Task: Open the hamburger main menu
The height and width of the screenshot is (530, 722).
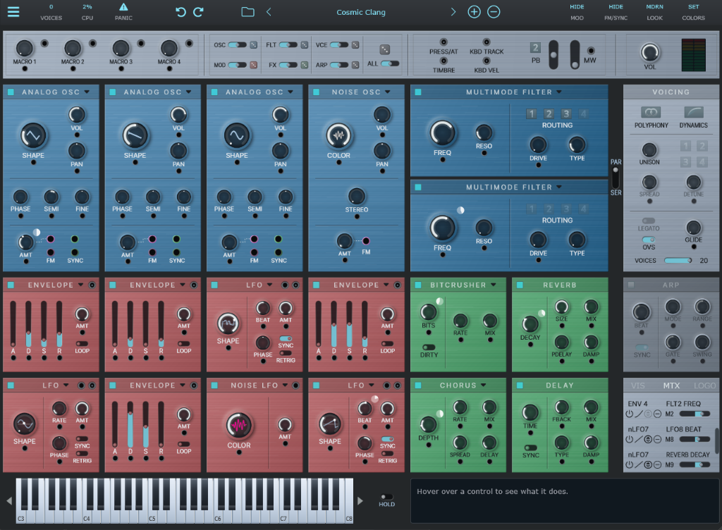Action: (13, 12)
